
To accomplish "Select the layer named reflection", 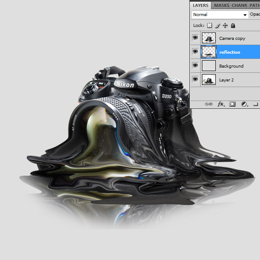I will click(230, 52).
